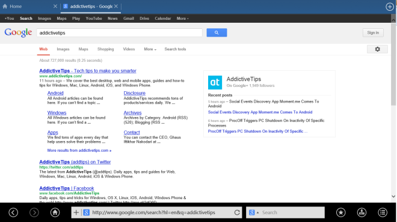The image size is (397, 222).
Task: Click the AddictiveTips 'at' logo thumbnail
Action: (x=215, y=82)
